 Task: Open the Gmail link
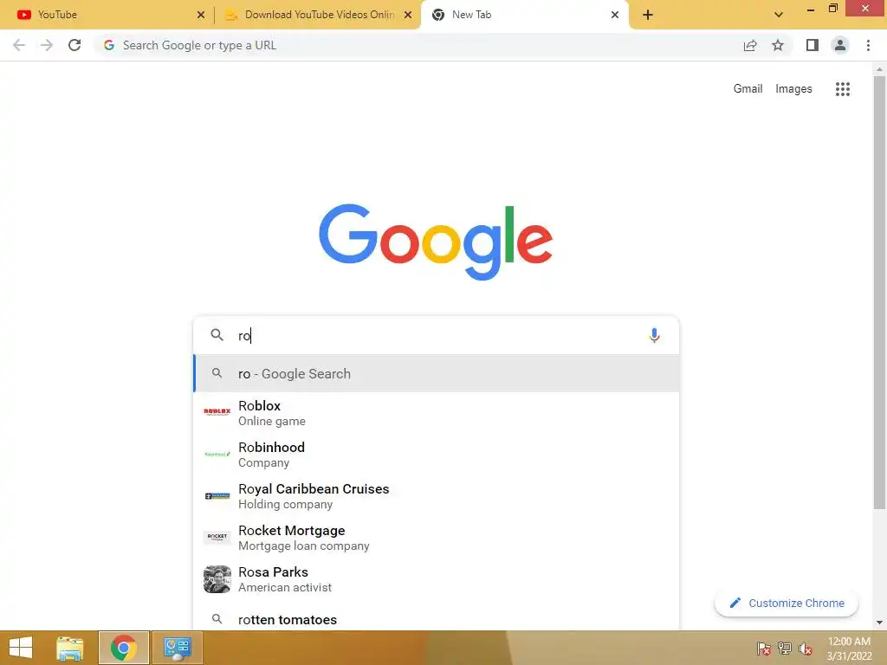click(748, 89)
